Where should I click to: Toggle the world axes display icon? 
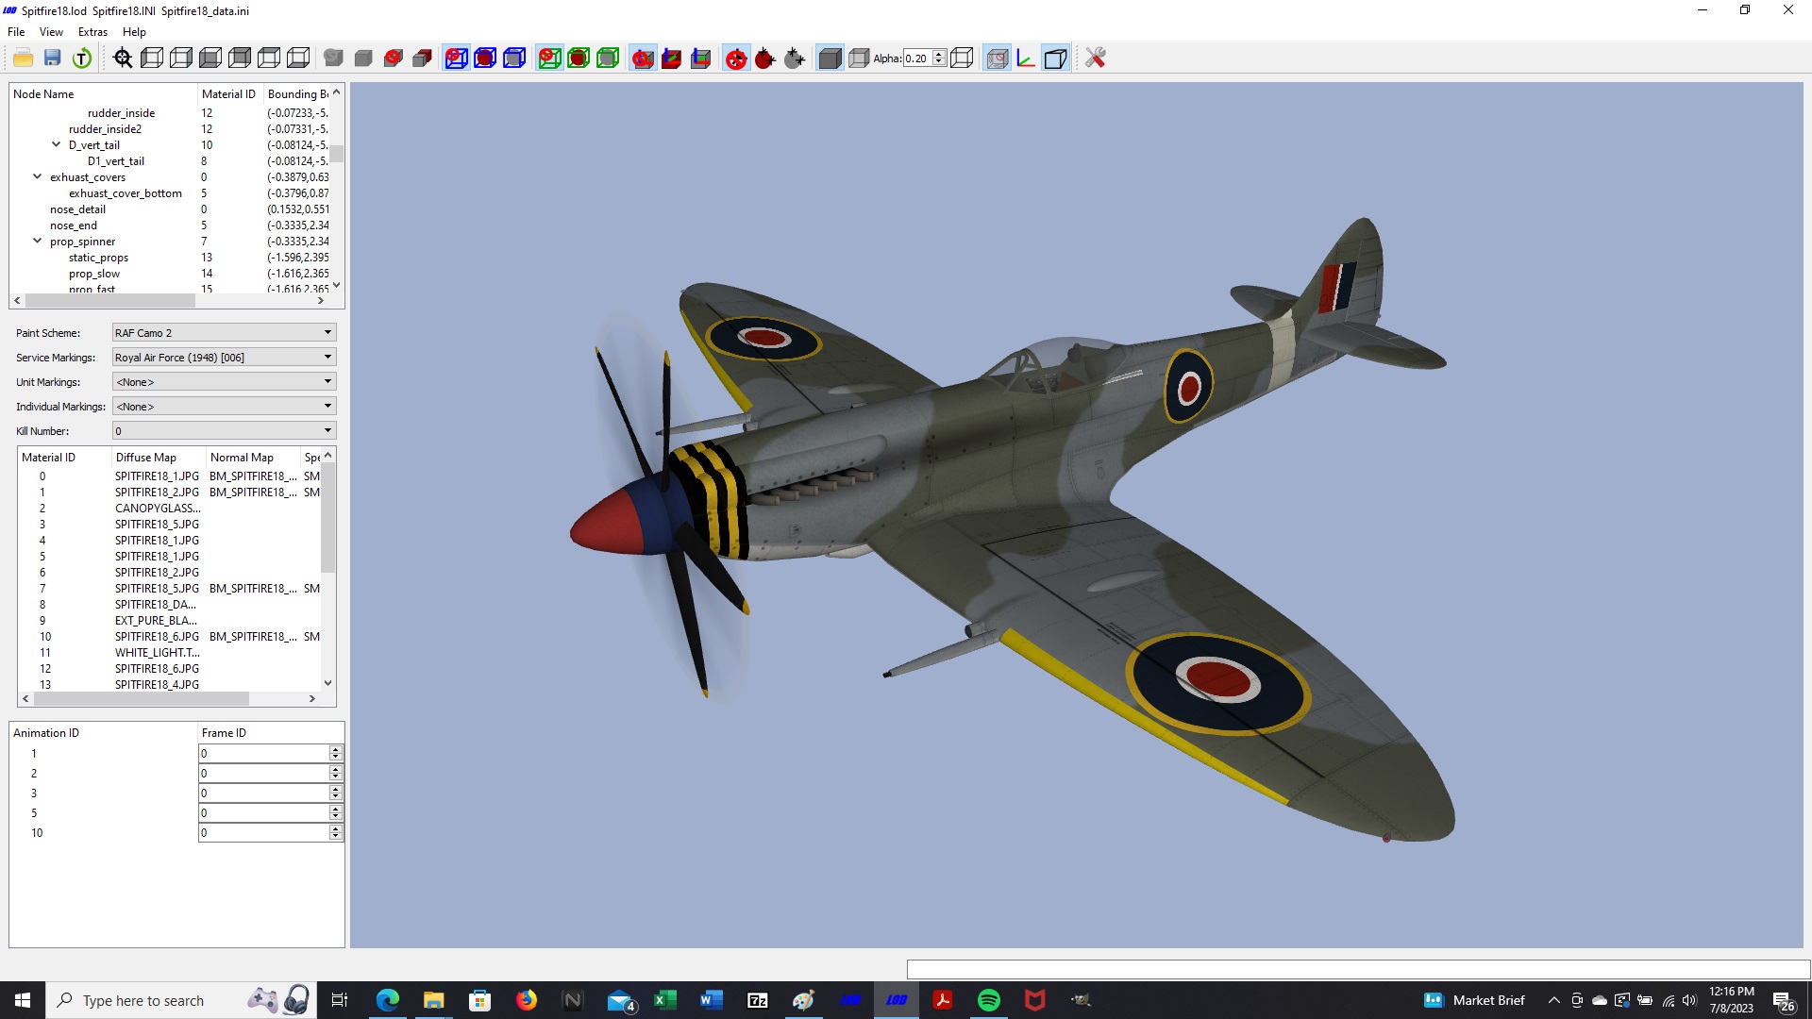[x=1026, y=58]
